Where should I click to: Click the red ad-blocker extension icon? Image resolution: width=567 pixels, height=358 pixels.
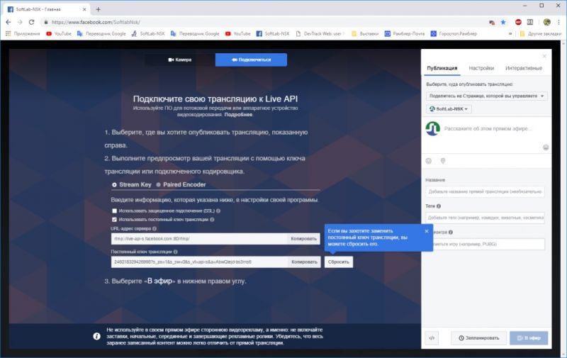518,22
